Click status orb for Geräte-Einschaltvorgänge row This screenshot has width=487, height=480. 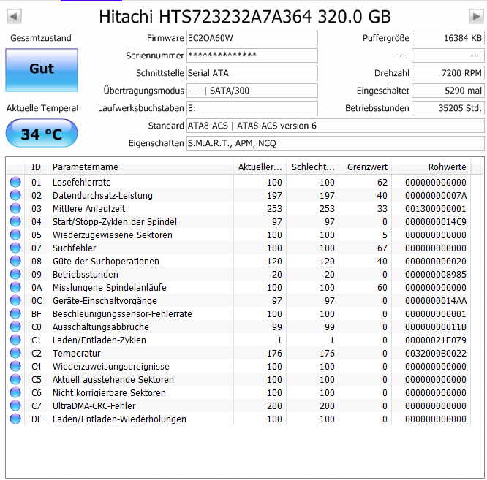(x=15, y=300)
